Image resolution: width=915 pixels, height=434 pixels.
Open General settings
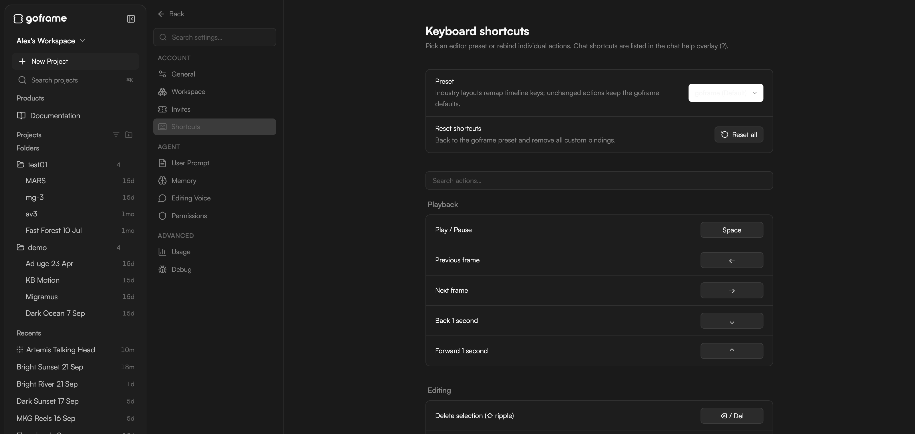[214, 74]
